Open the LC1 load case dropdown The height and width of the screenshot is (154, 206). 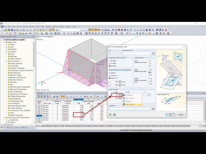pos(81,30)
